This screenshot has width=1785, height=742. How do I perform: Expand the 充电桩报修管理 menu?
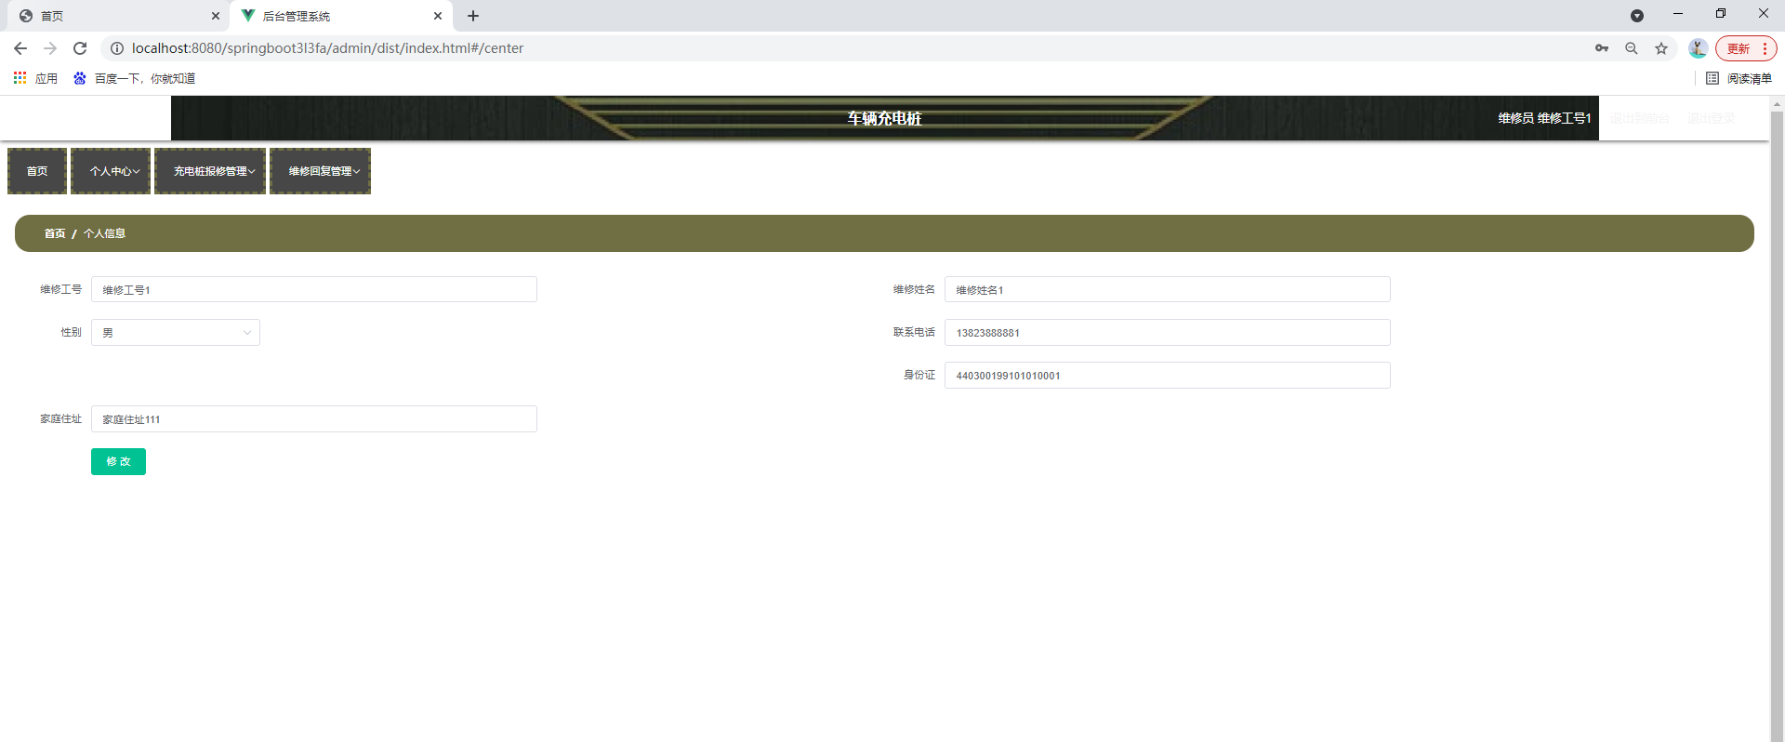pyautogui.click(x=210, y=171)
